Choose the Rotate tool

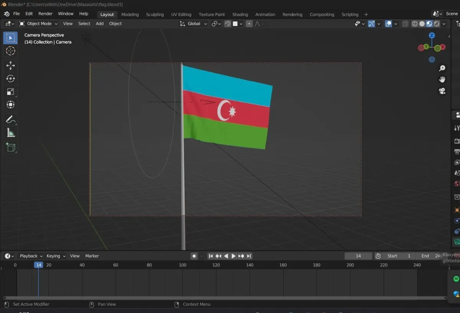[10, 78]
